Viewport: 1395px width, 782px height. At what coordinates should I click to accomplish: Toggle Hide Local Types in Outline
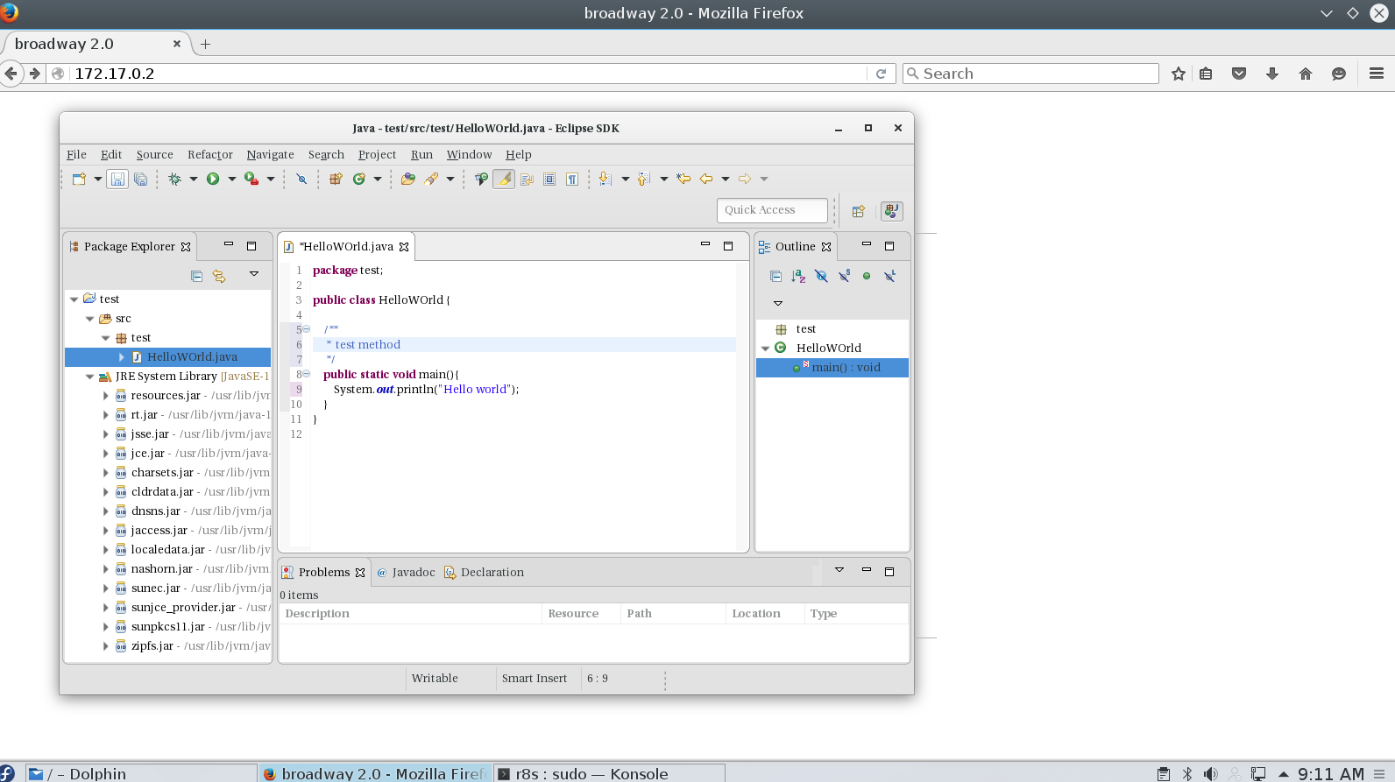[889, 276]
